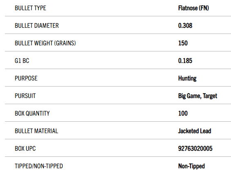Select the Jacketed Lead value
The image size is (231, 174).
(x=195, y=131)
